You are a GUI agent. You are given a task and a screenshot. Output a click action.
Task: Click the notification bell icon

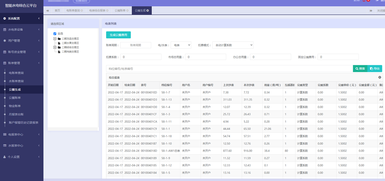point(364,1)
